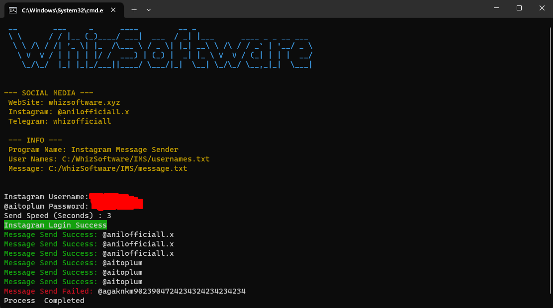Image resolution: width=553 pixels, height=308 pixels.
Task: Click 'Program Name: Instagram Message Sender' line
Action: [93, 150]
